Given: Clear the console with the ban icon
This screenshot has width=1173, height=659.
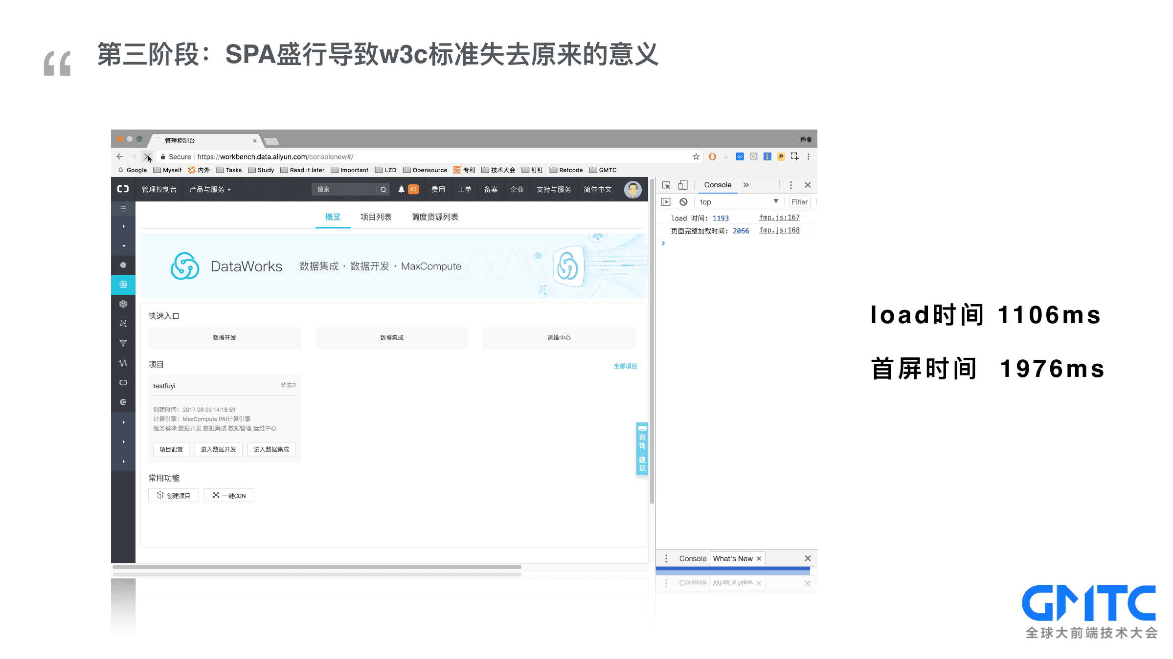Looking at the screenshot, I should point(683,202).
